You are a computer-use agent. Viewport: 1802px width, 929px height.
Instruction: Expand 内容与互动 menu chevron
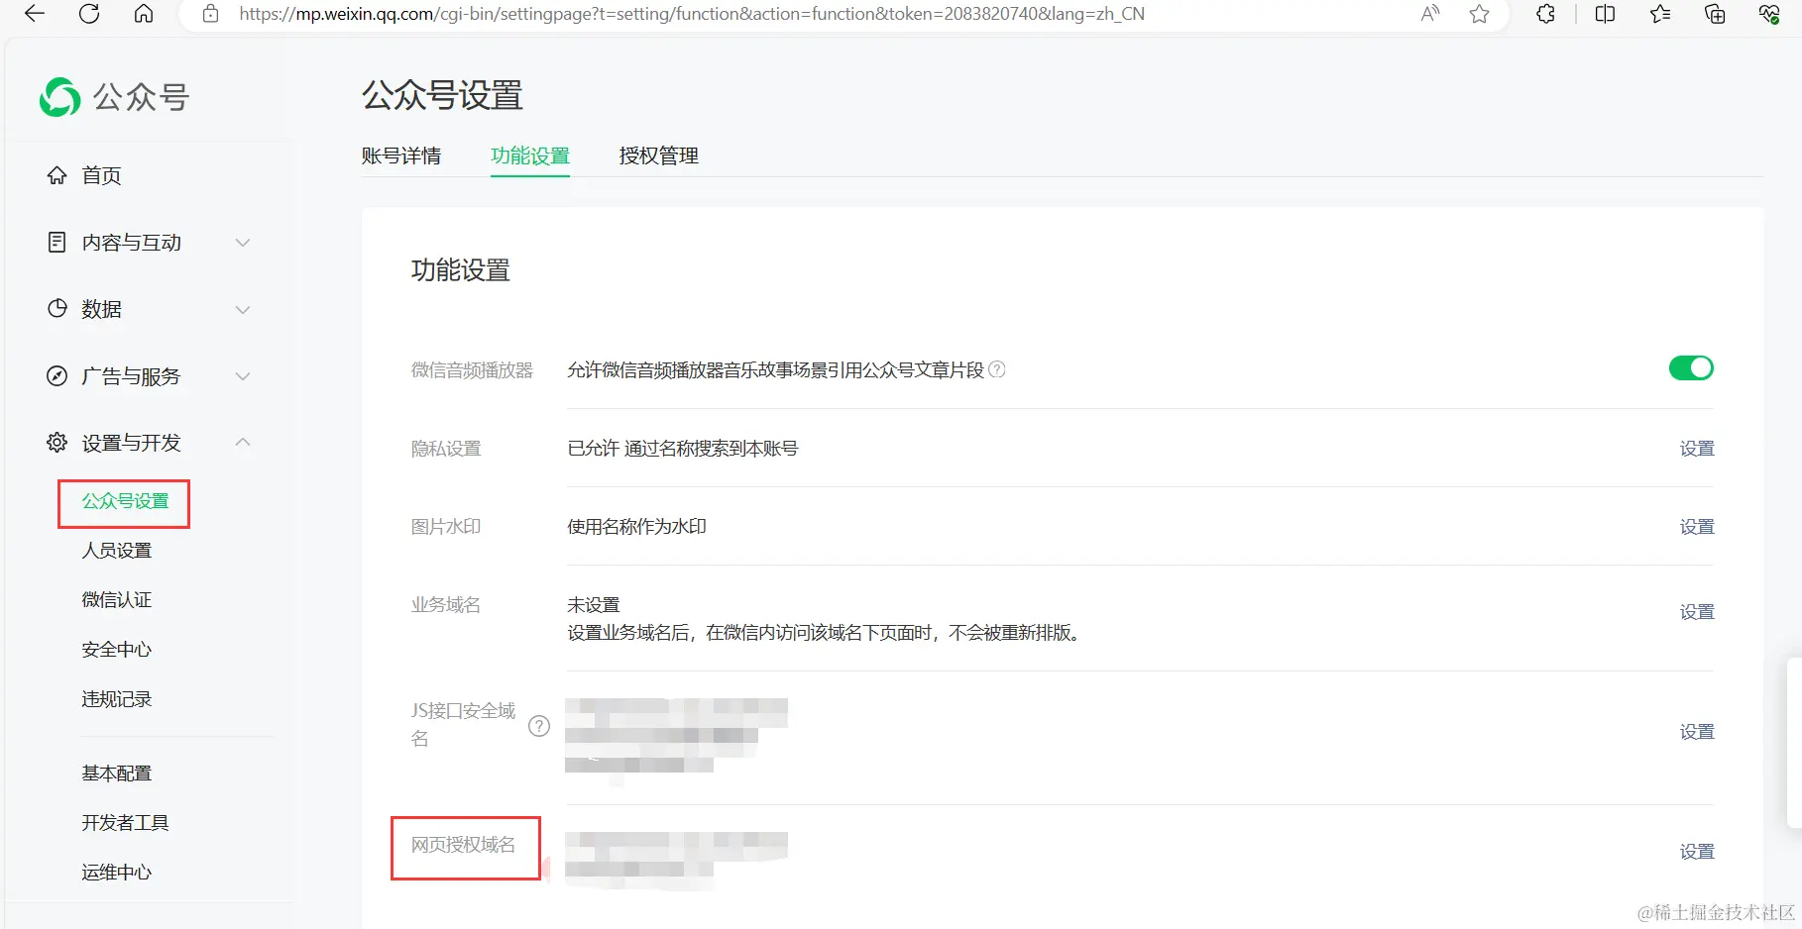243,243
